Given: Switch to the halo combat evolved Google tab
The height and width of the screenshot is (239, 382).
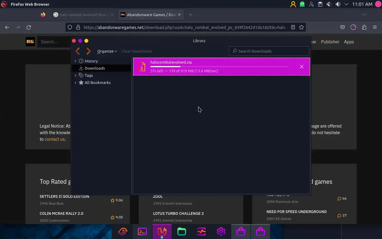Looking at the screenshot, I should (x=83, y=15).
